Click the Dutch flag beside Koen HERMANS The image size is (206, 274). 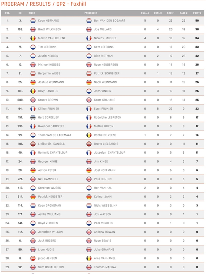coord(33,21)
